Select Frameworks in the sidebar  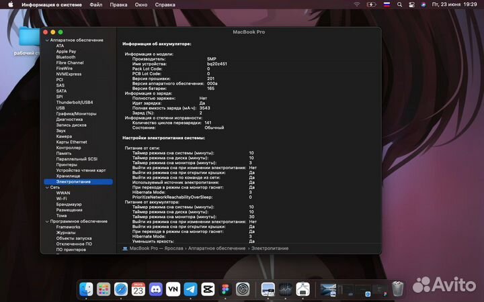click(68, 227)
